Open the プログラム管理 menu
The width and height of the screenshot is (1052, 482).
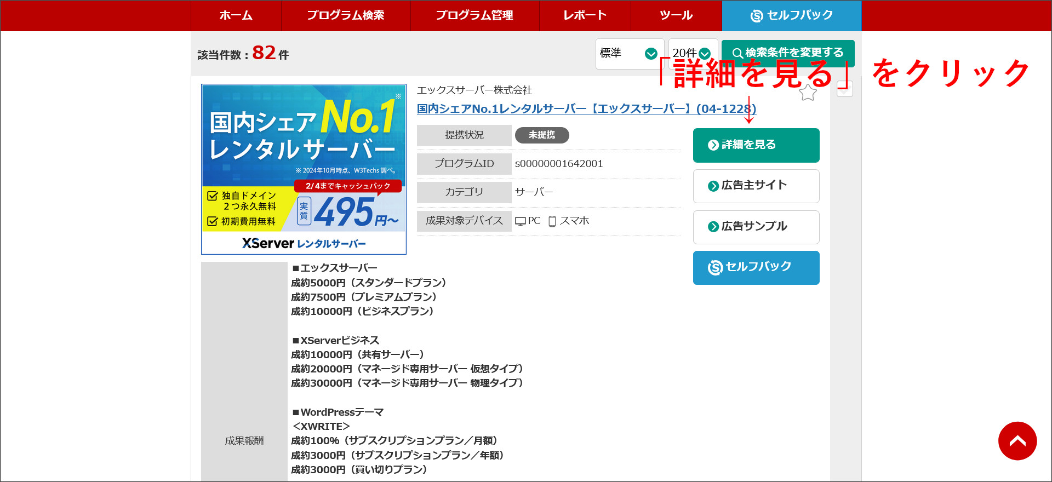click(x=474, y=15)
